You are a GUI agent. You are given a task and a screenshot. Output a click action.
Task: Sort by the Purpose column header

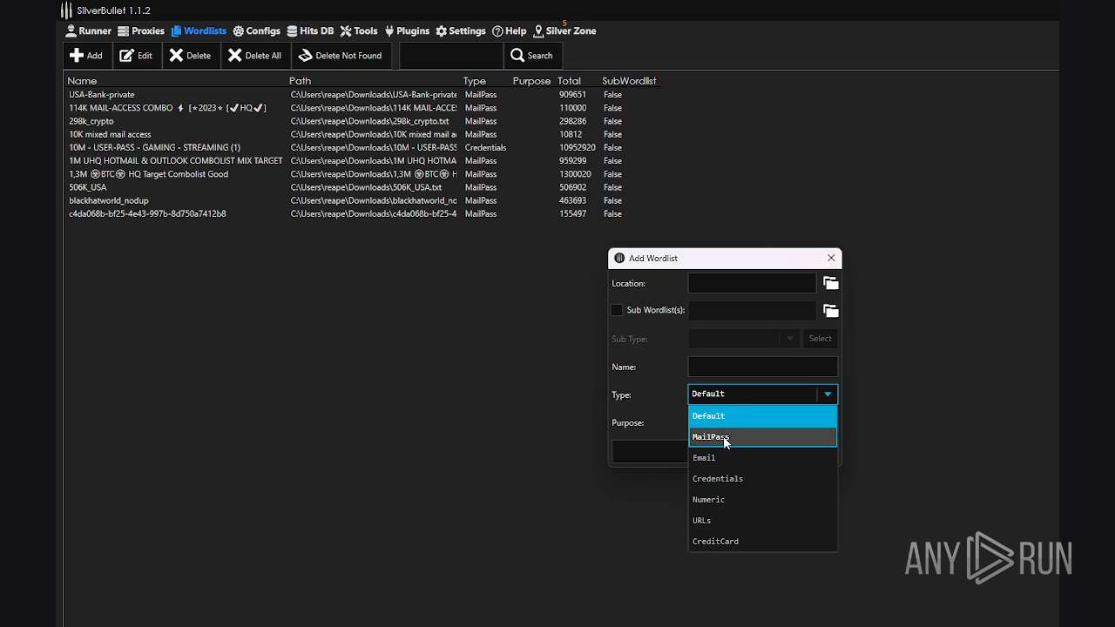click(531, 81)
